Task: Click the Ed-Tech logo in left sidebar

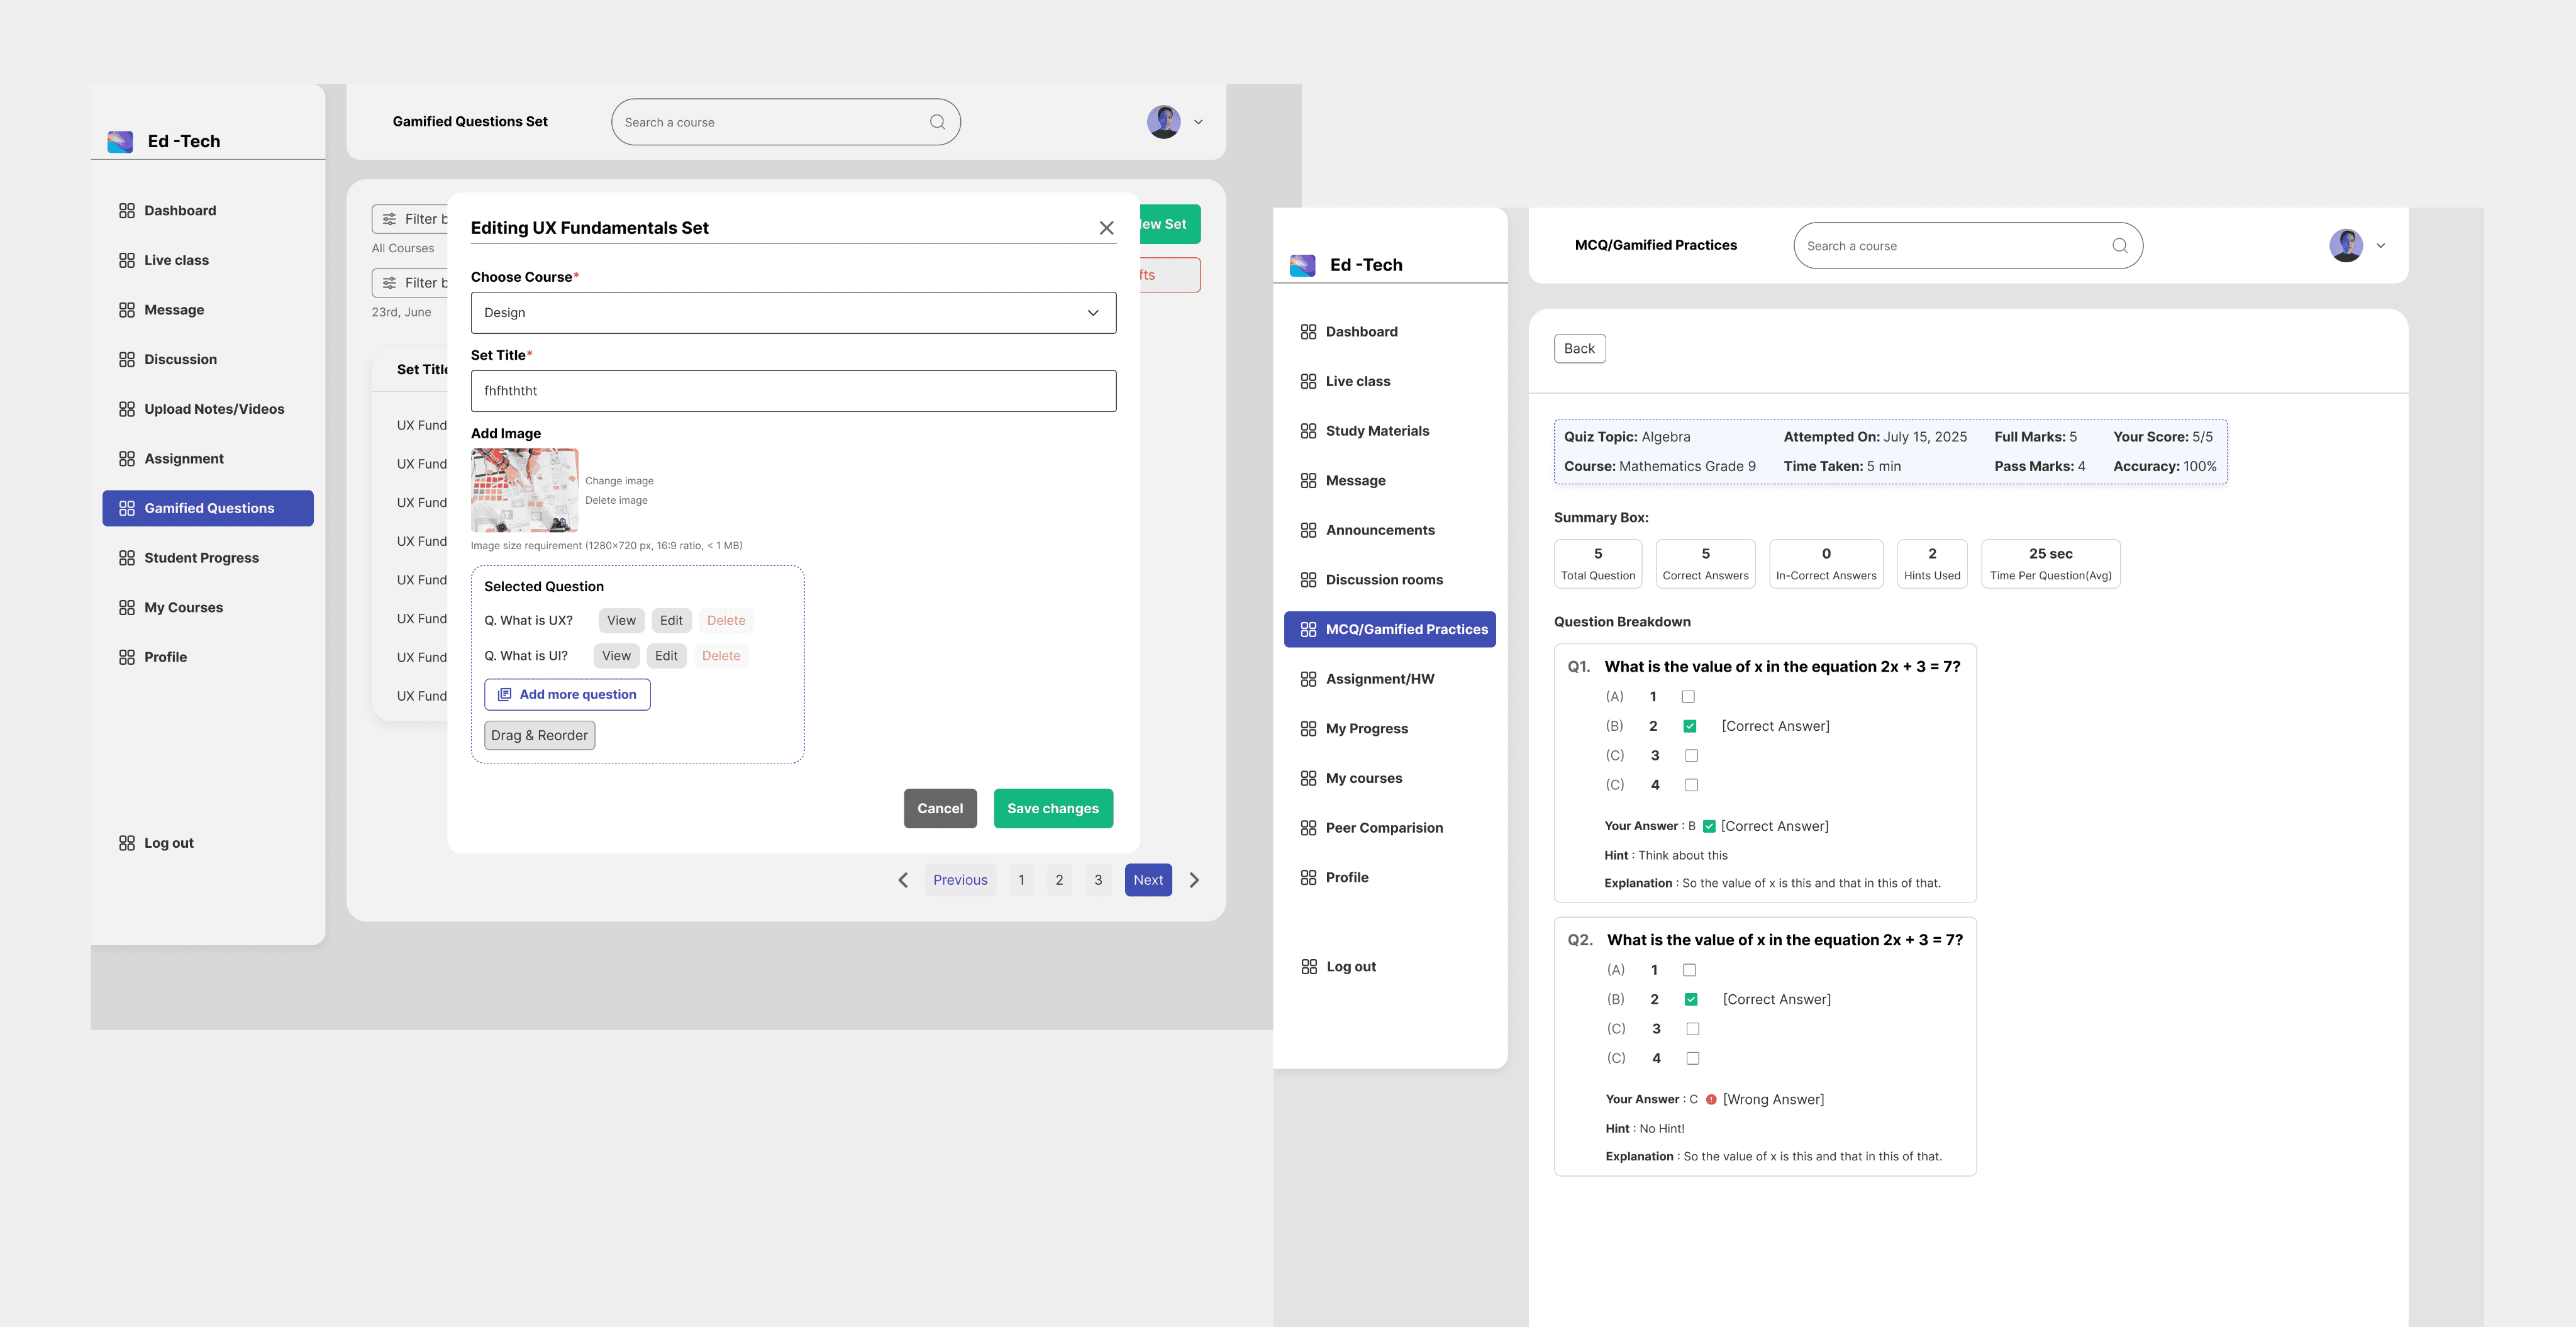Action: click(x=120, y=141)
